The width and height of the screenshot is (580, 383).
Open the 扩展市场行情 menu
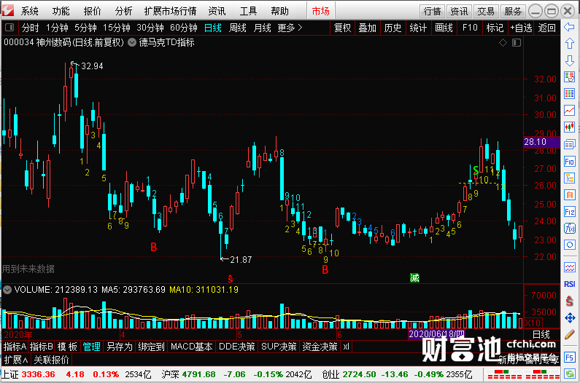[171, 11]
